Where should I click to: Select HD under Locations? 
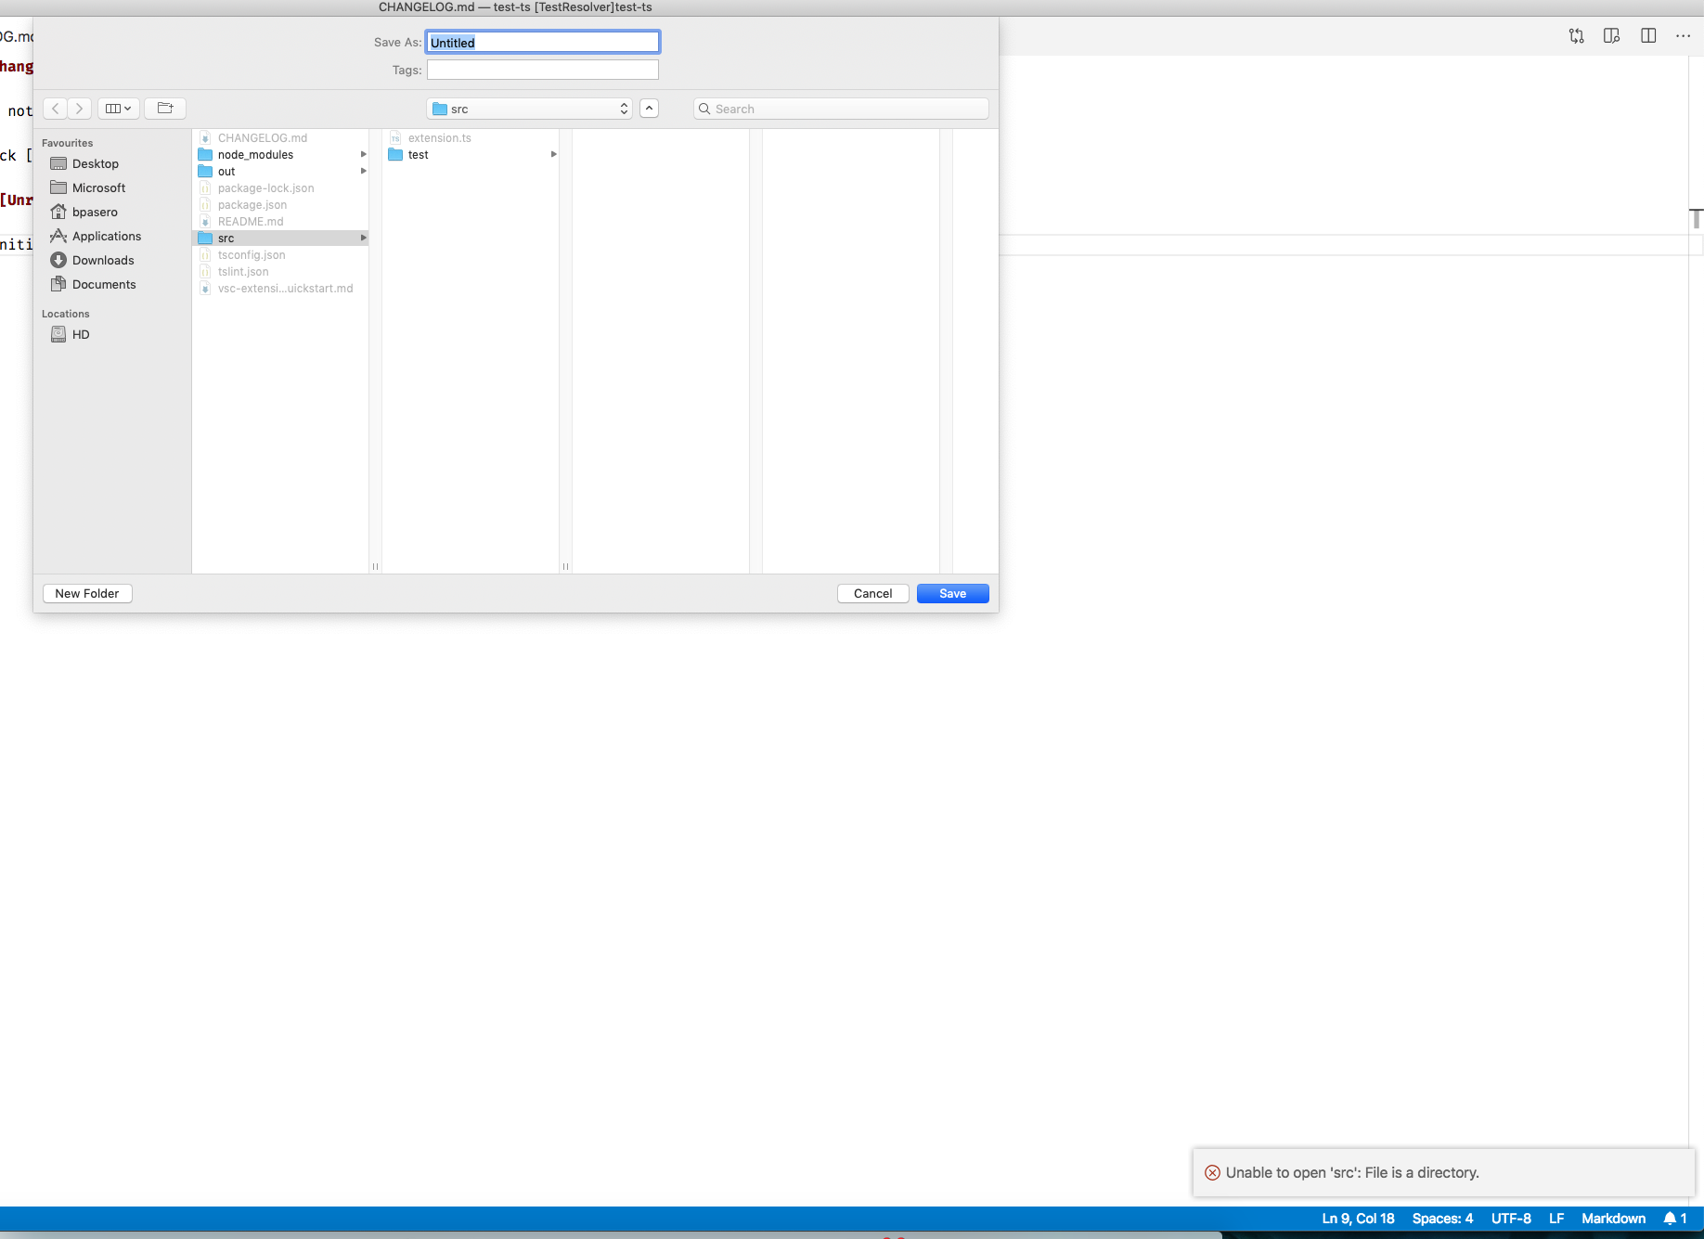[80, 334]
